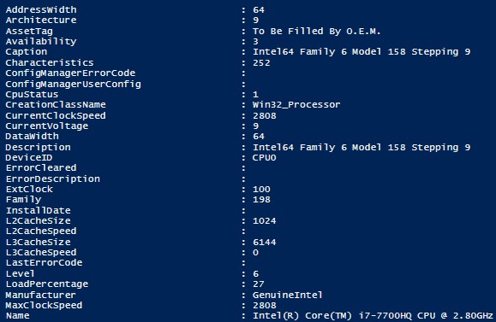Click the L2CacheSize value 1024
This screenshot has width=496, height=322.
point(265,220)
